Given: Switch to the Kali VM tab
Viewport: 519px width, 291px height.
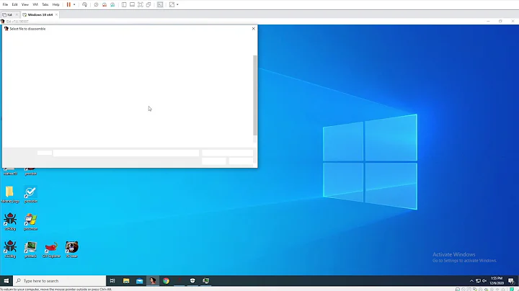Looking at the screenshot, I should (x=8, y=15).
